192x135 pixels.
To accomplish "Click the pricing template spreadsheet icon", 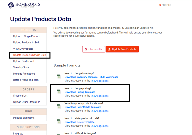I will [x=59, y=92].
